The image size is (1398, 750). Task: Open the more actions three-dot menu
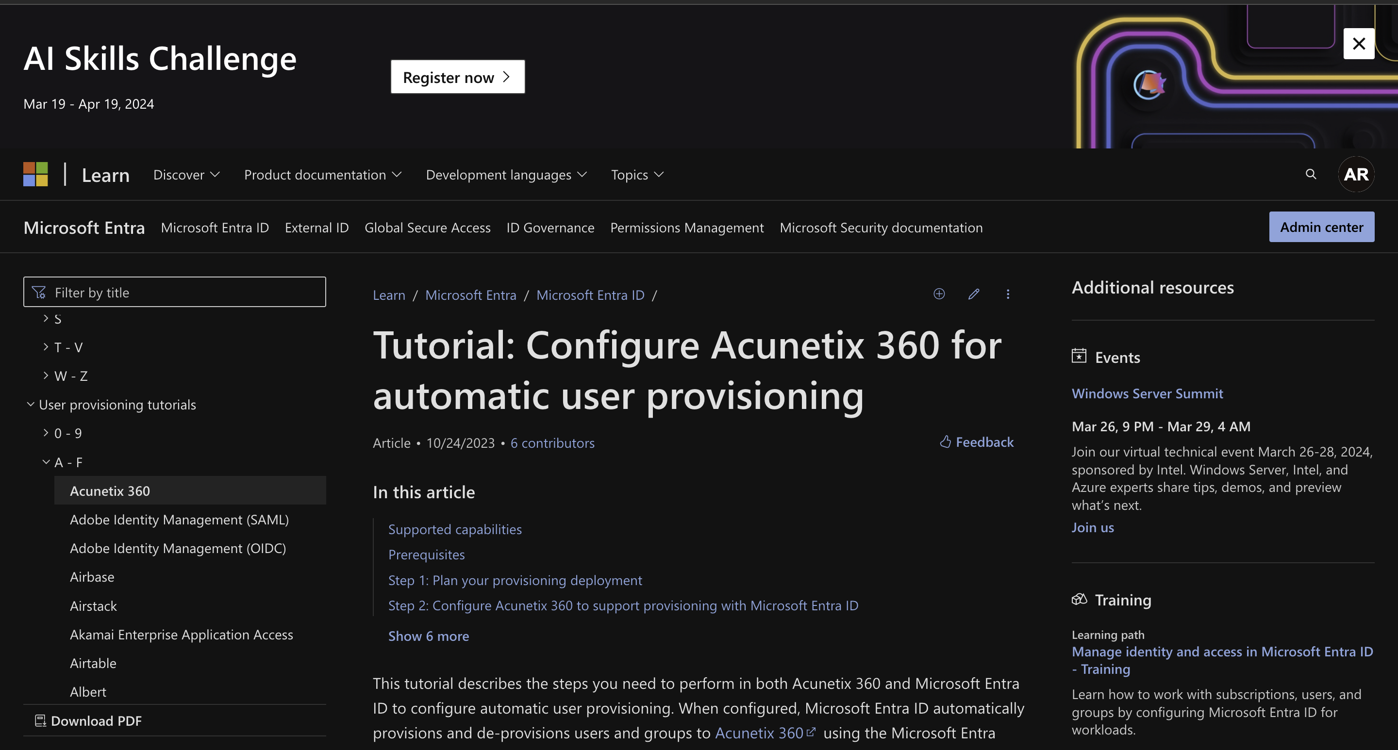(x=1008, y=294)
